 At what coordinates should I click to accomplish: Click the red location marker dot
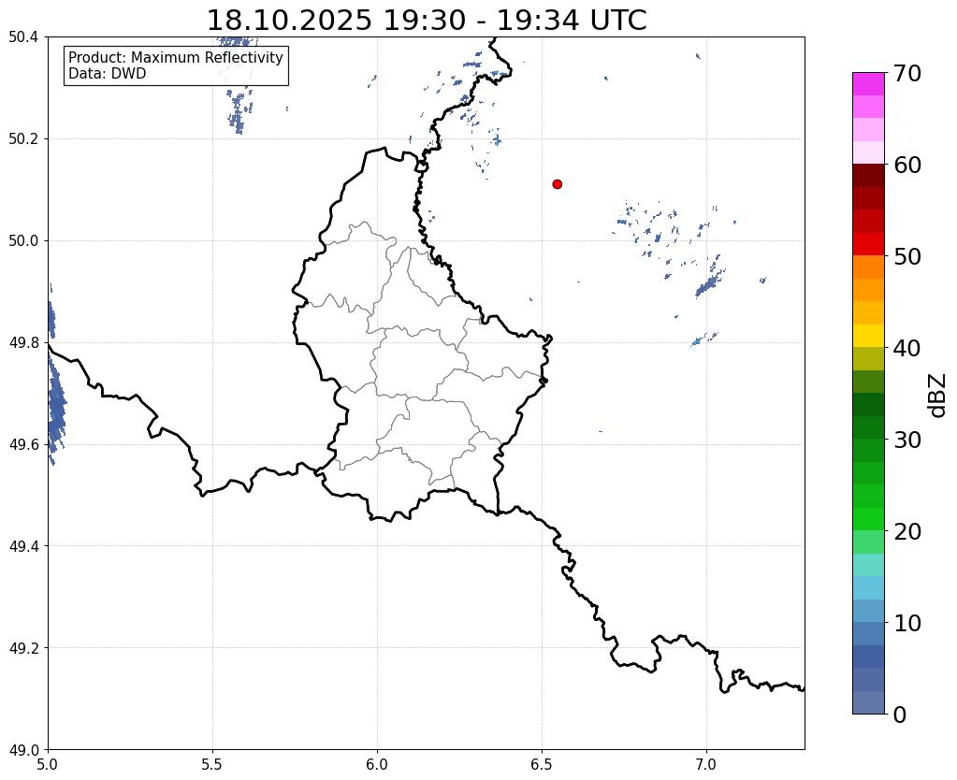coord(557,183)
